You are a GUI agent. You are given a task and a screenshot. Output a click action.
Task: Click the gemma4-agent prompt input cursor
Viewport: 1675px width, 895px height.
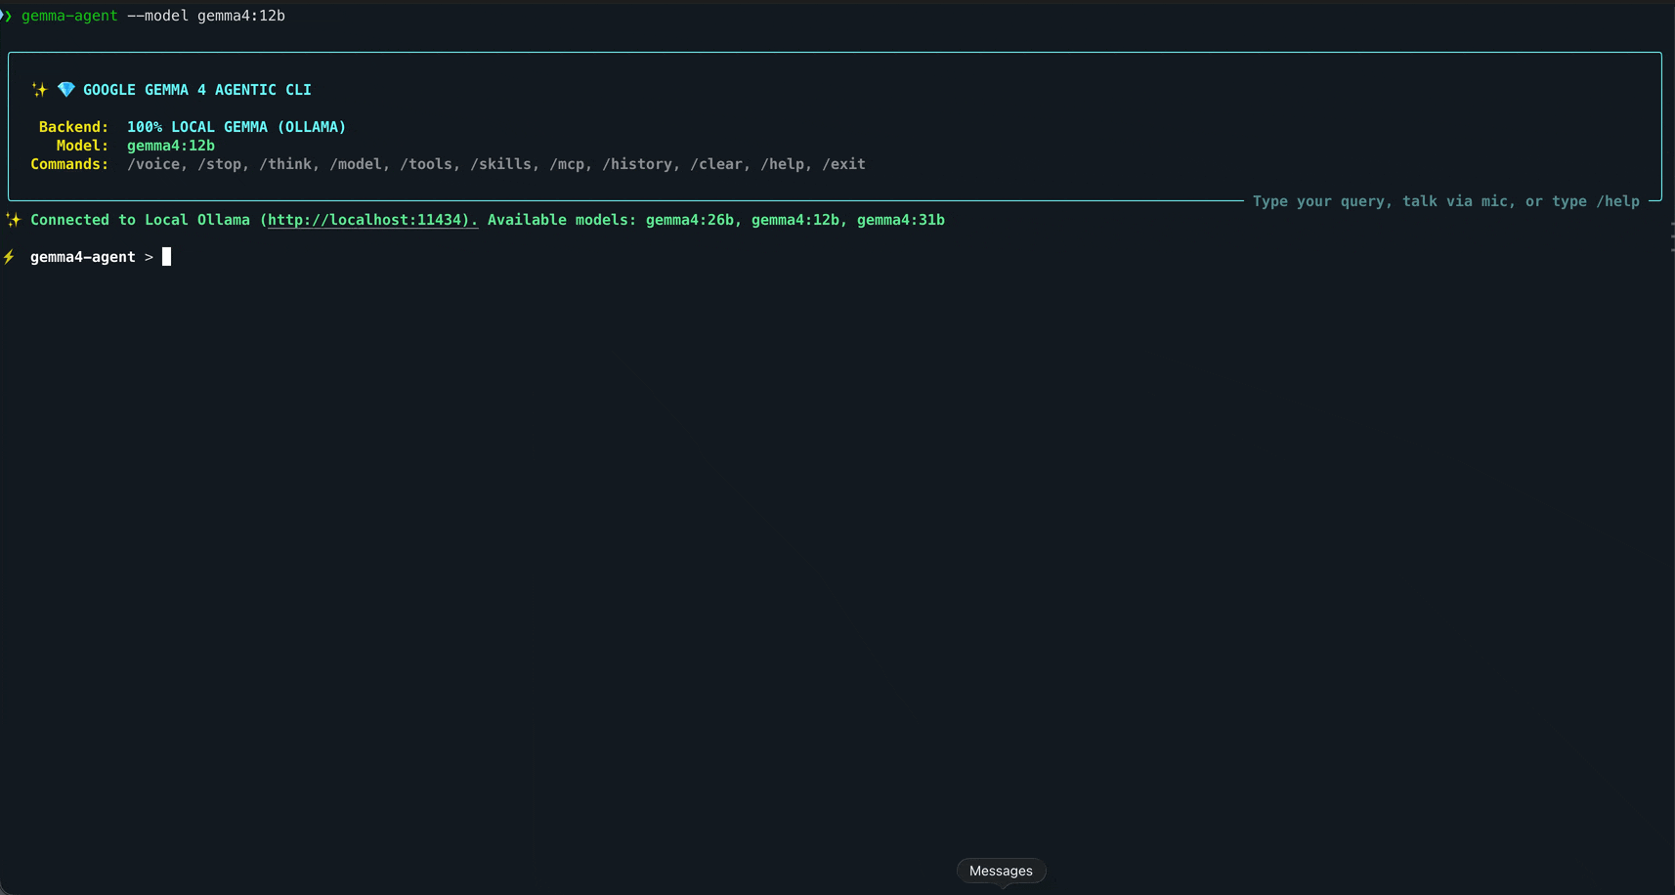pyautogui.click(x=166, y=257)
